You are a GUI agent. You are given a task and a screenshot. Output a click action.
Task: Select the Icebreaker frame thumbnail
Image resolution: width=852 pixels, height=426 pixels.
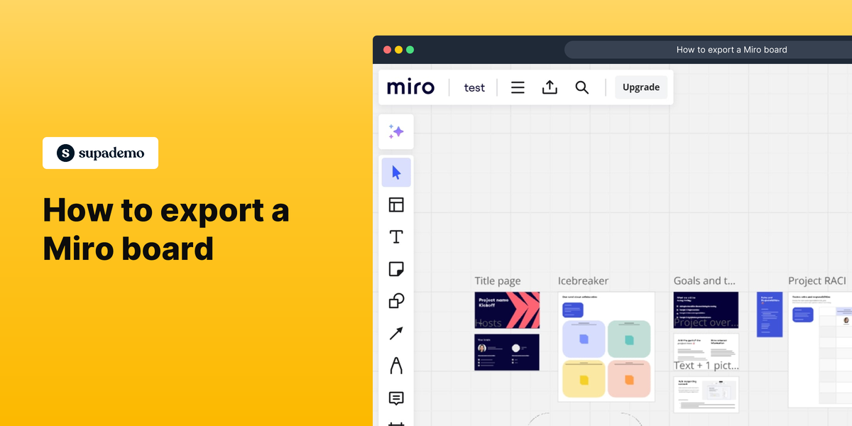[606, 346]
